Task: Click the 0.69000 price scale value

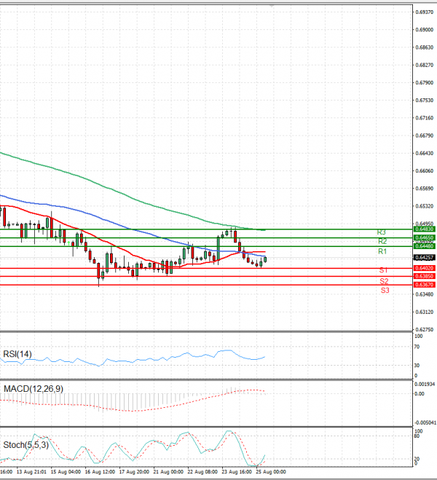Action: (x=425, y=30)
